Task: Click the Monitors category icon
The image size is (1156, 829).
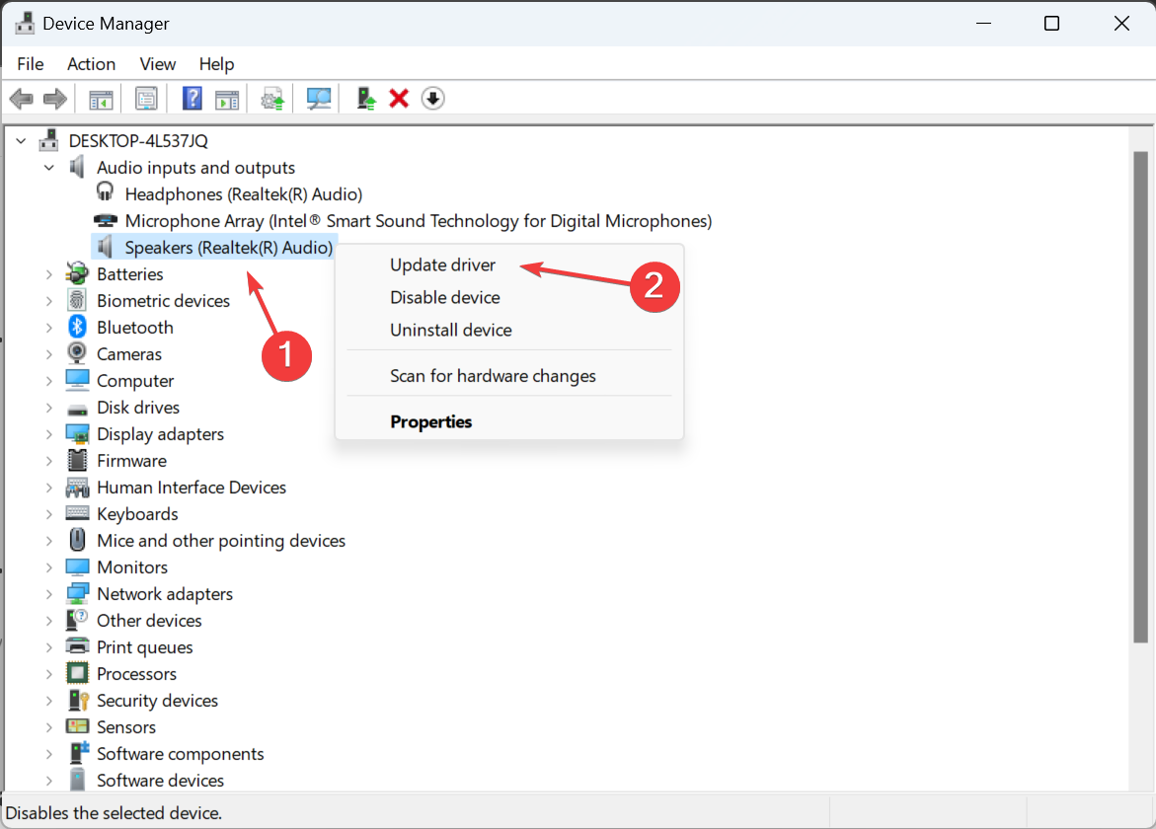Action: click(77, 567)
